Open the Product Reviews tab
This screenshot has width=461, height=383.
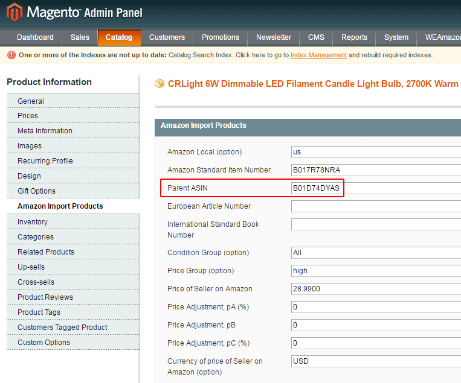pyautogui.click(x=73, y=297)
